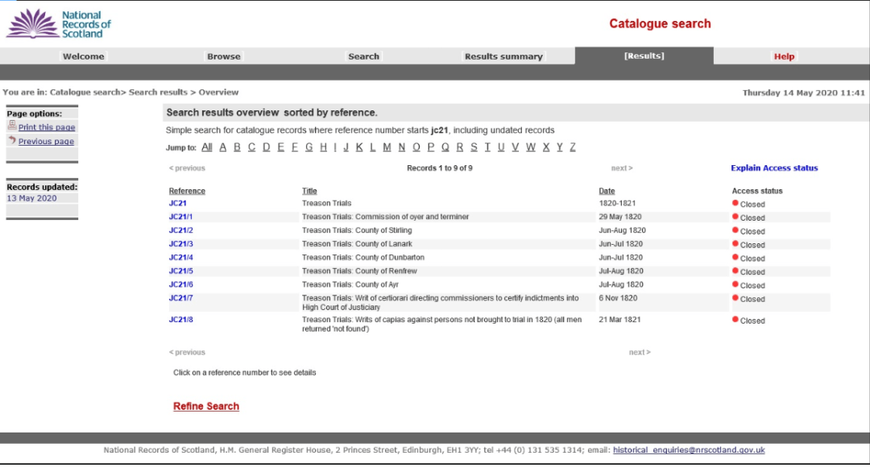Click the Refine Search link
Image resolution: width=870 pixels, height=476 pixels.
[206, 407]
